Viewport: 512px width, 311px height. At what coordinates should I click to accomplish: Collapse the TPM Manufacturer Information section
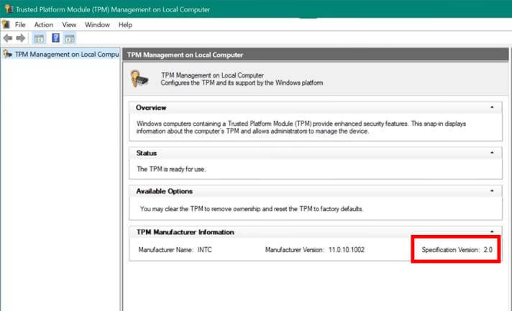[x=491, y=232]
